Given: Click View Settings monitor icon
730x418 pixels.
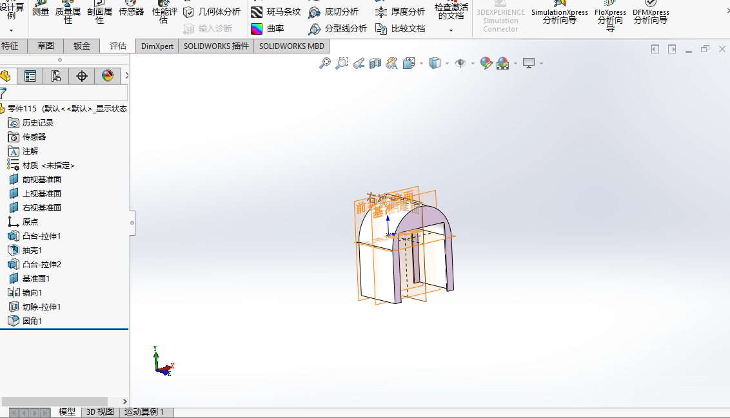Looking at the screenshot, I should (529, 63).
